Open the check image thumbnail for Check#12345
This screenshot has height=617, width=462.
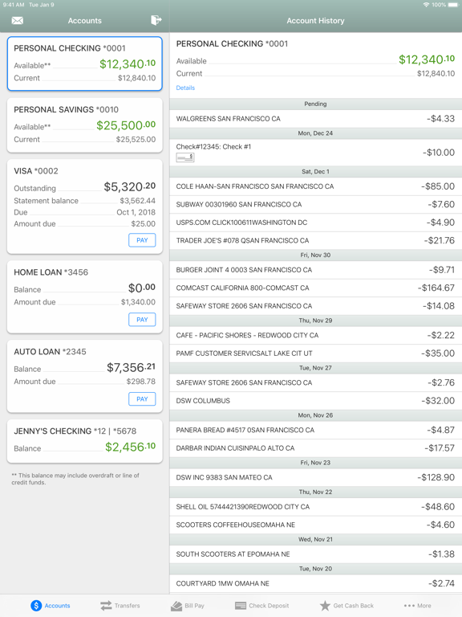point(185,157)
